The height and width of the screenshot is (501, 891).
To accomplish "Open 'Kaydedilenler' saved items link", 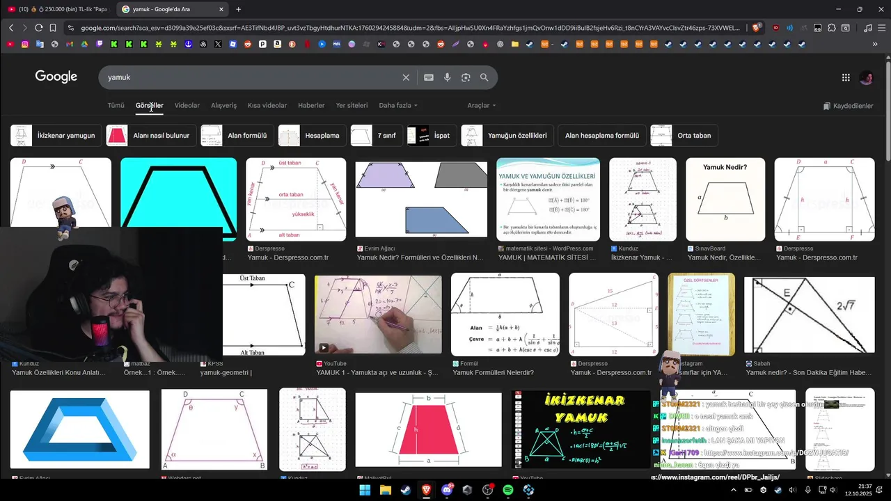I will pyautogui.click(x=848, y=106).
